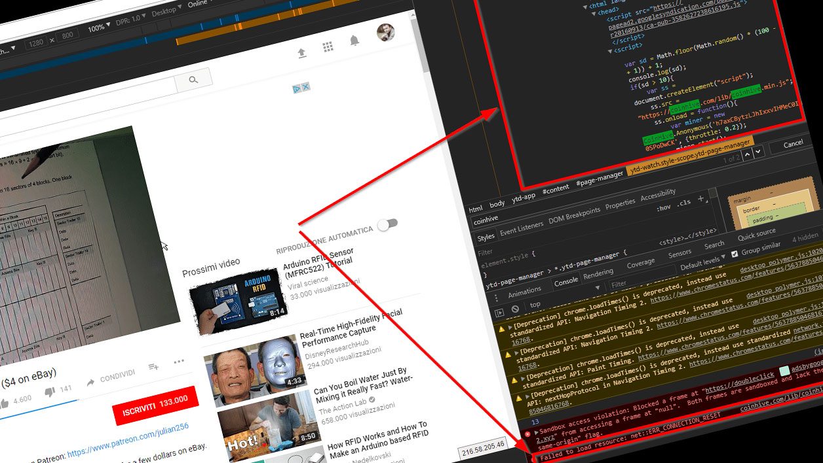Click the YouTube search magnifier button
The image size is (823, 463).
click(x=193, y=80)
